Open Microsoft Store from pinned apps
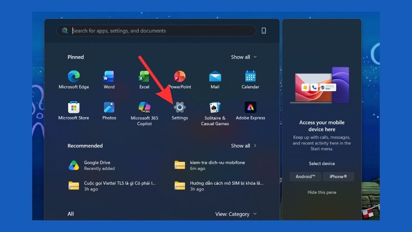 coord(74,107)
